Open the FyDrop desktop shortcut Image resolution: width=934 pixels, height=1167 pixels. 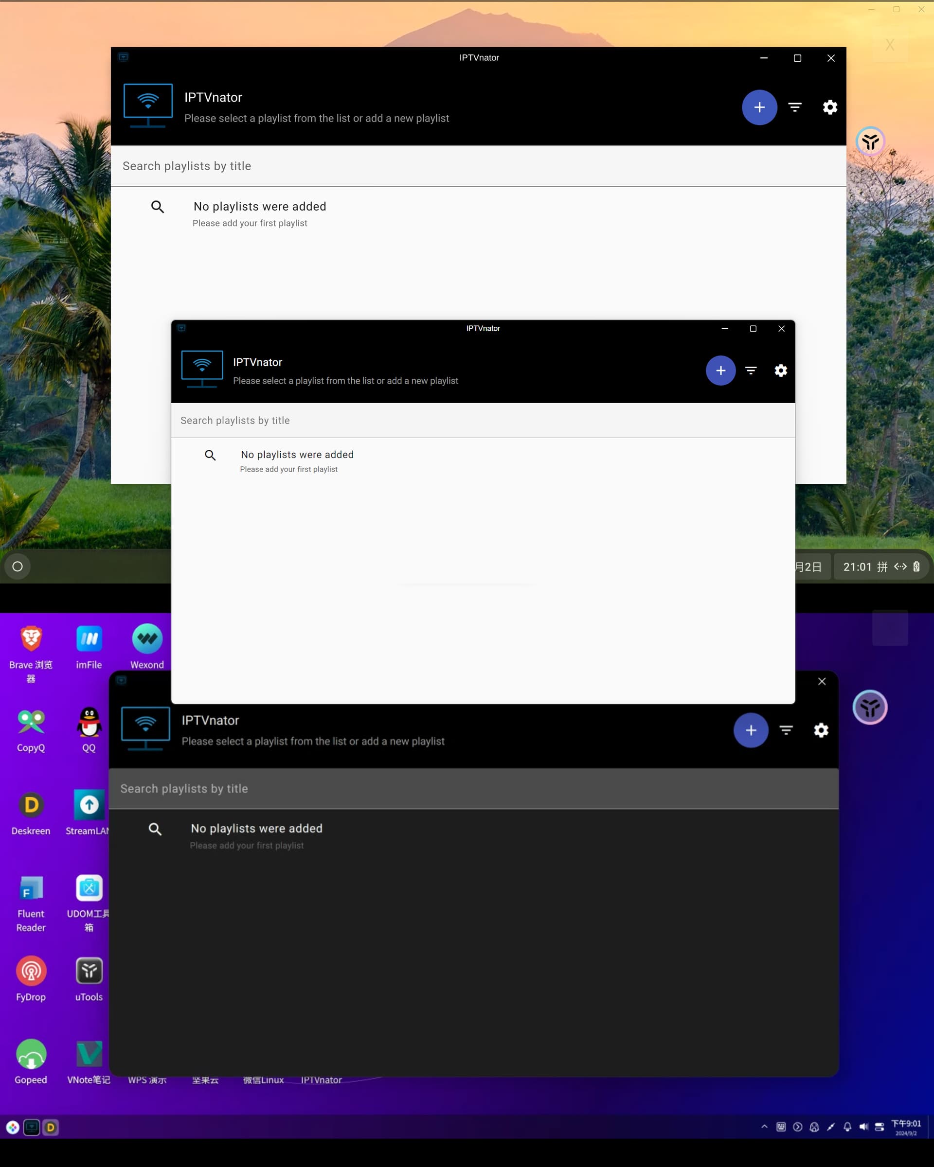(31, 972)
